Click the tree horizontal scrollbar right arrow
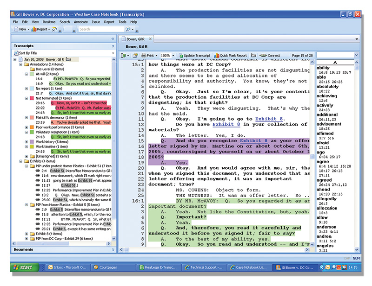This screenshot has width=372, height=286. tap(109, 243)
